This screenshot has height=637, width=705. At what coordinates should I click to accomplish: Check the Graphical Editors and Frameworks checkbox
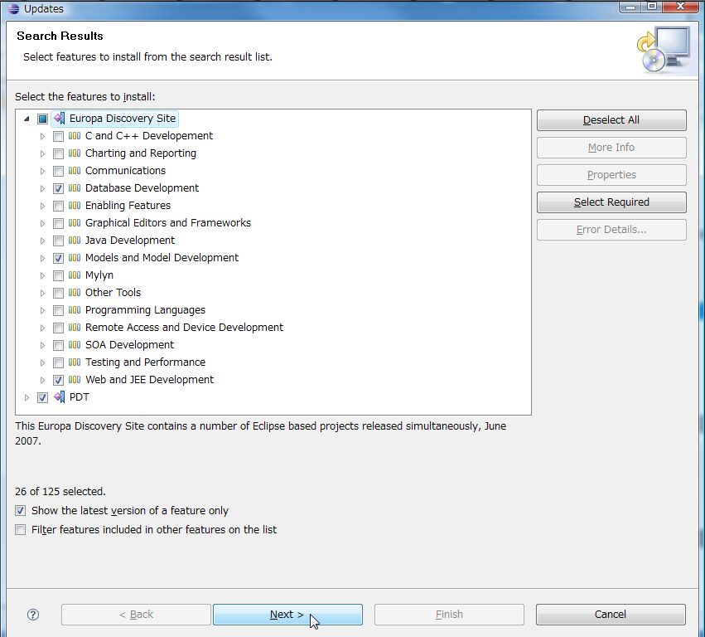click(x=58, y=223)
